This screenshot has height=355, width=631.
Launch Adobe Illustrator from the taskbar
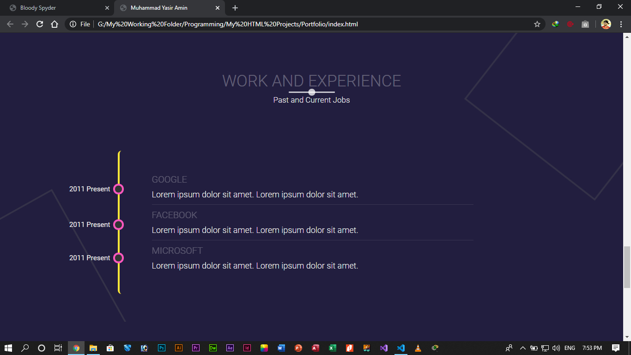click(x=179, y=348)
